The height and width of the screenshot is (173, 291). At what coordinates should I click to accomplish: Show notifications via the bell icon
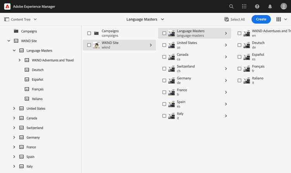(270, 7)
